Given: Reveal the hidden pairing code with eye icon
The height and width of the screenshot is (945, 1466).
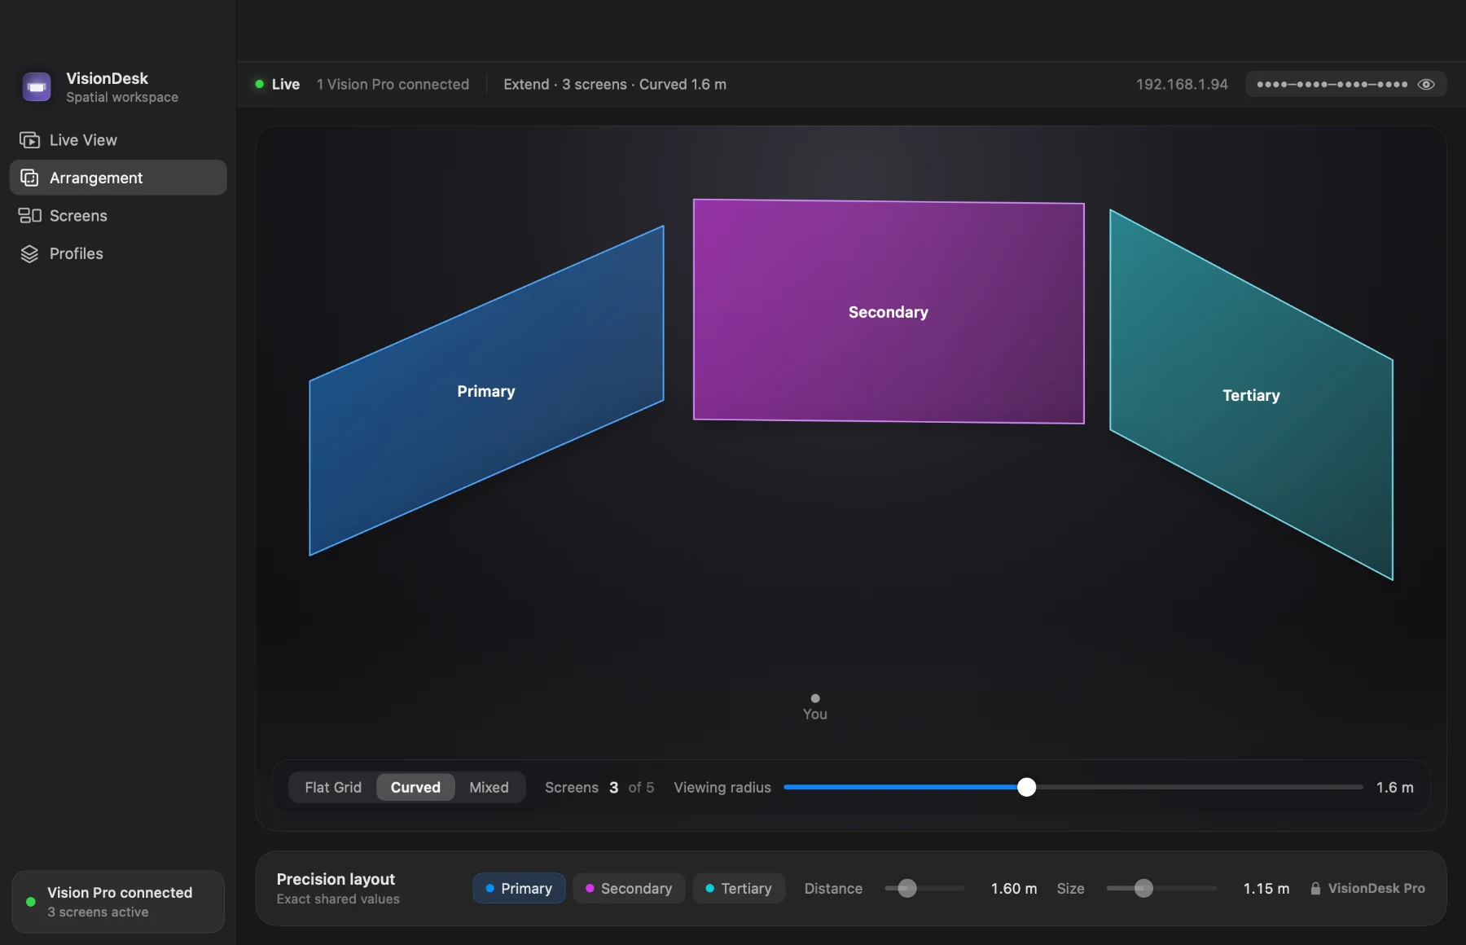Looking at the screenshot, I should point(1426,84).
